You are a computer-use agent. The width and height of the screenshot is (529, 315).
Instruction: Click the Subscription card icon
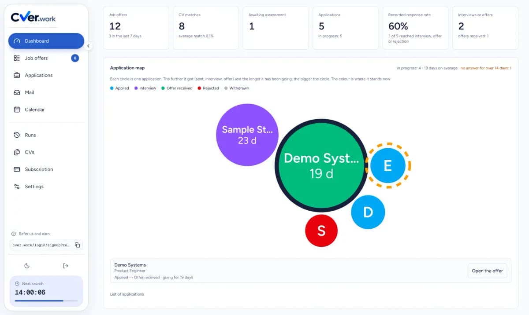(x=17, y=169)
